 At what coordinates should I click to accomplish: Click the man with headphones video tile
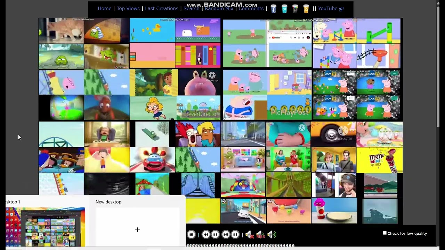click(333, 185)
